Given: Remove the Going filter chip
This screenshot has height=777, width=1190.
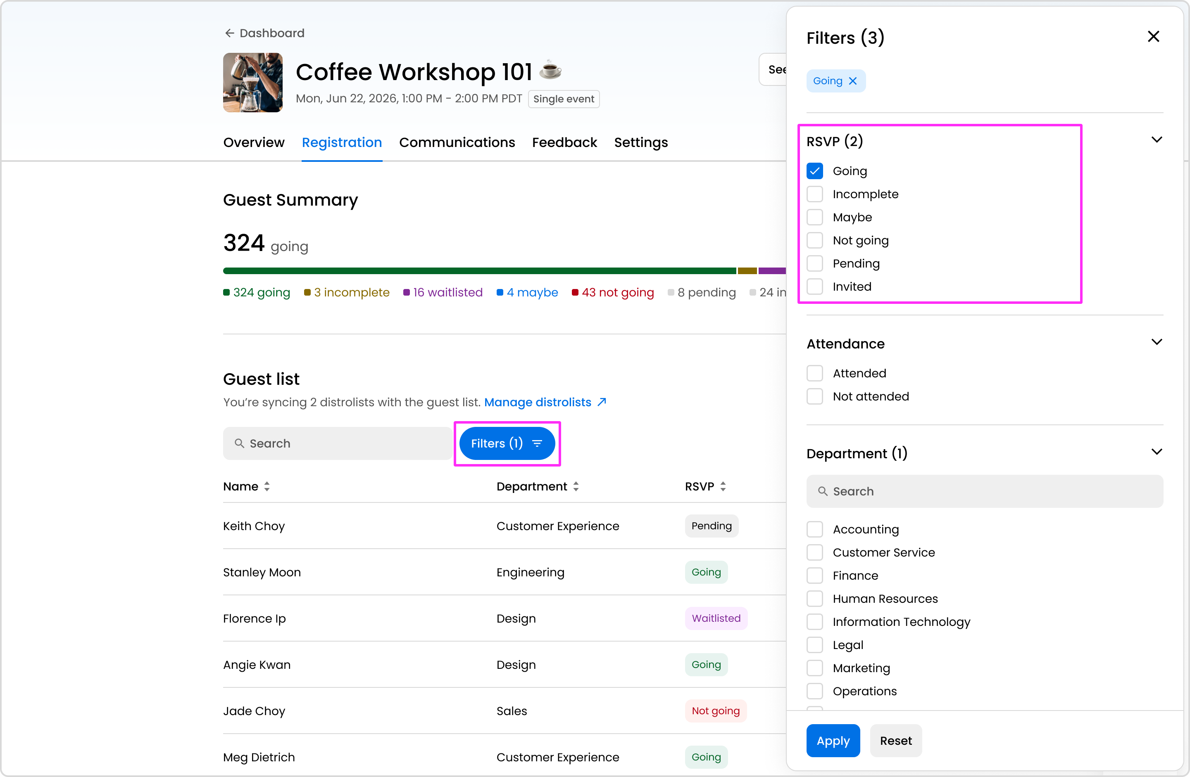Looking at the screenshot, I should (853, 81).
